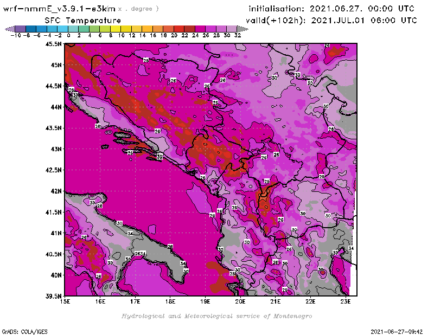Click the legend value label 32

pos(237,35)
